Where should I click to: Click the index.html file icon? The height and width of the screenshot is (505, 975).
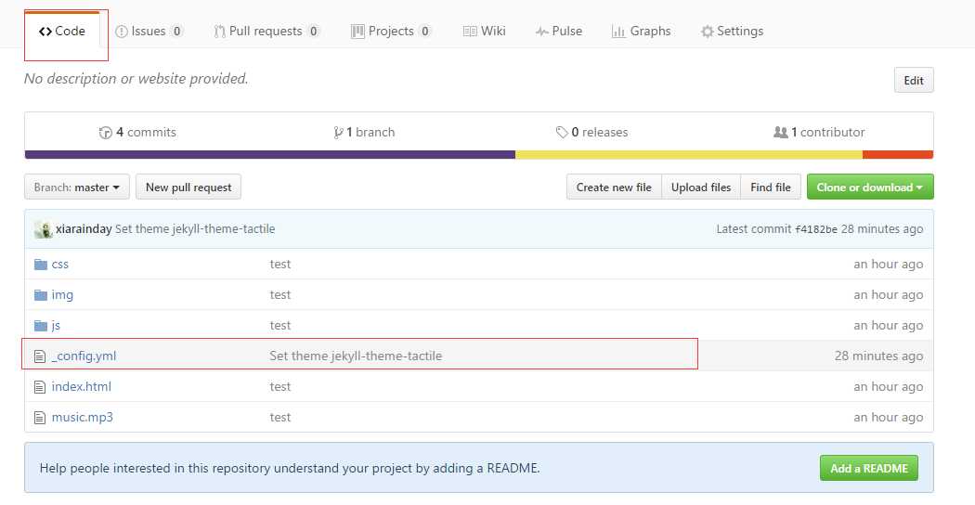click(x=40, y=387)
